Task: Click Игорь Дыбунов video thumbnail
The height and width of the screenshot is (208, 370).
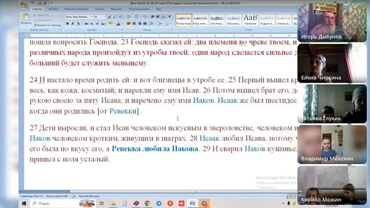Action: (x=332, y=23)
